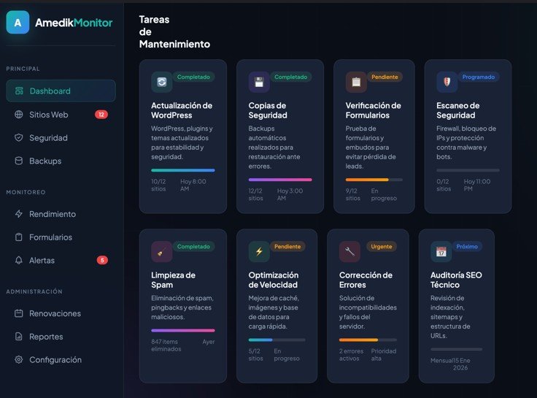Click the floppy disk icon on Copias de Seguridad
Viewport: 537px width, 398px height.
[258, 82]
